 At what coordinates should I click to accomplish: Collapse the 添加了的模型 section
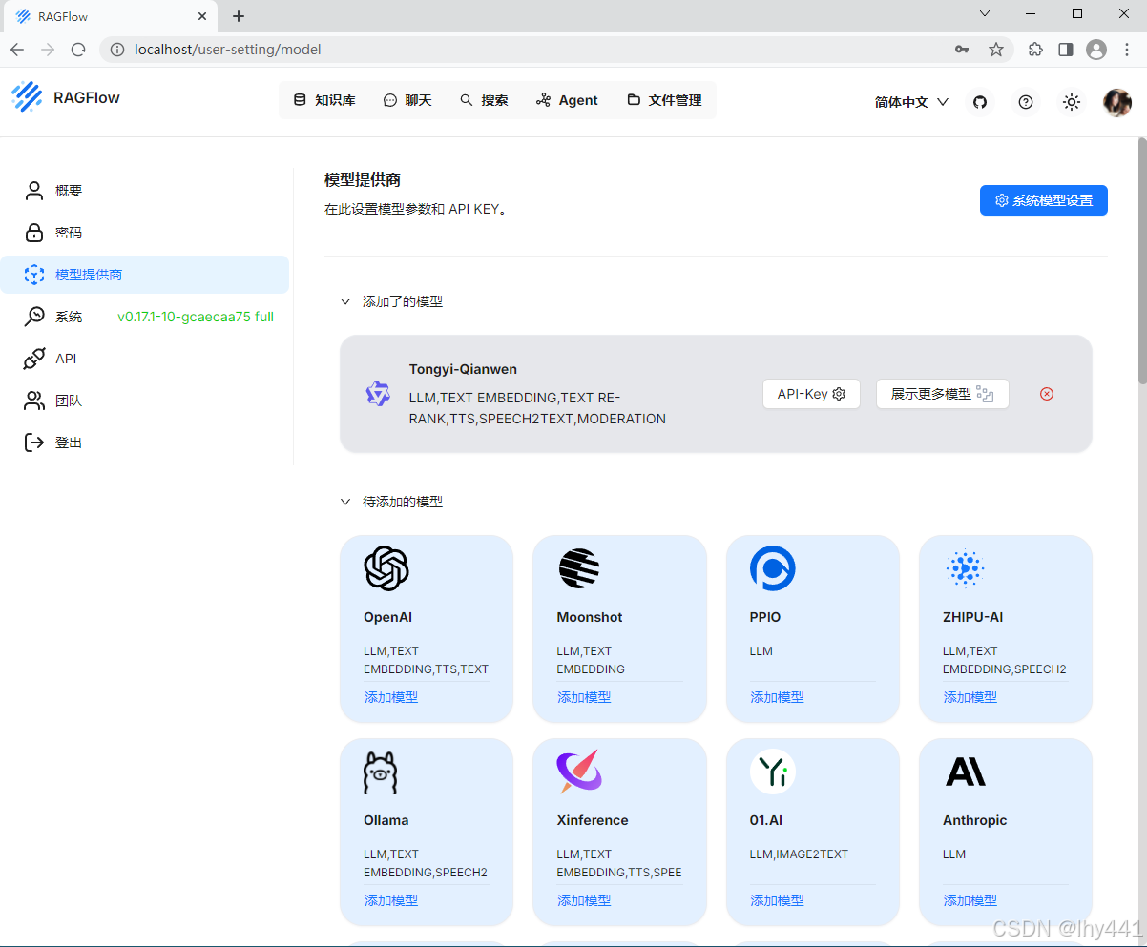click(x=345, y=301)
